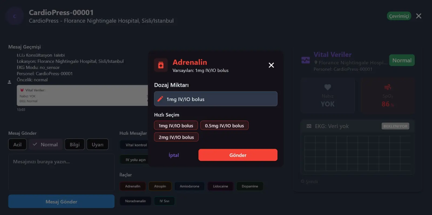This screenshot has width=432, height=215.
Task: Click the CardioPress avatar circle
Action: [x=15, y=16]
